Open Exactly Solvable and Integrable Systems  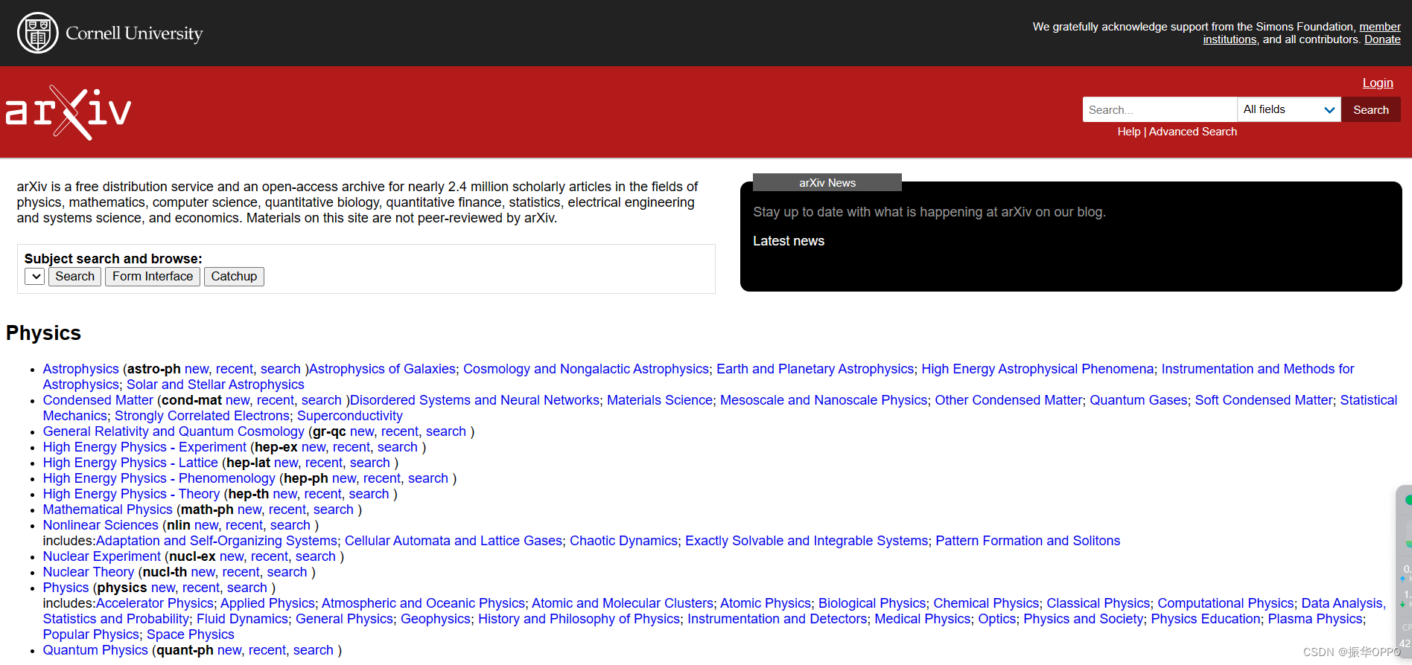pyautogui.click(x=807, y=541)
